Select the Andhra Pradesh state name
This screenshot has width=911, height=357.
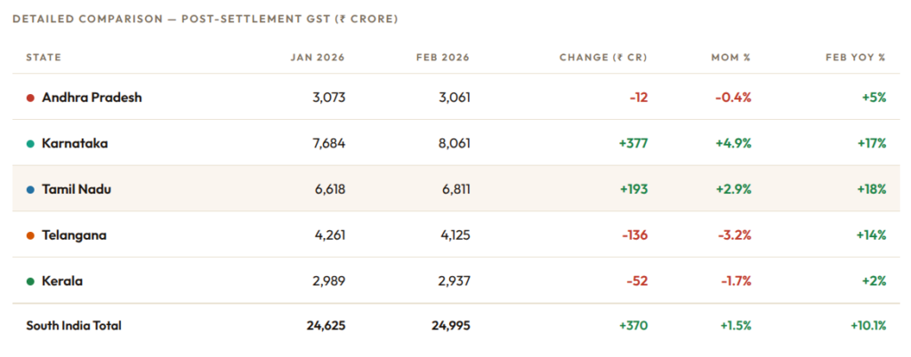click(x=92, y=98)
